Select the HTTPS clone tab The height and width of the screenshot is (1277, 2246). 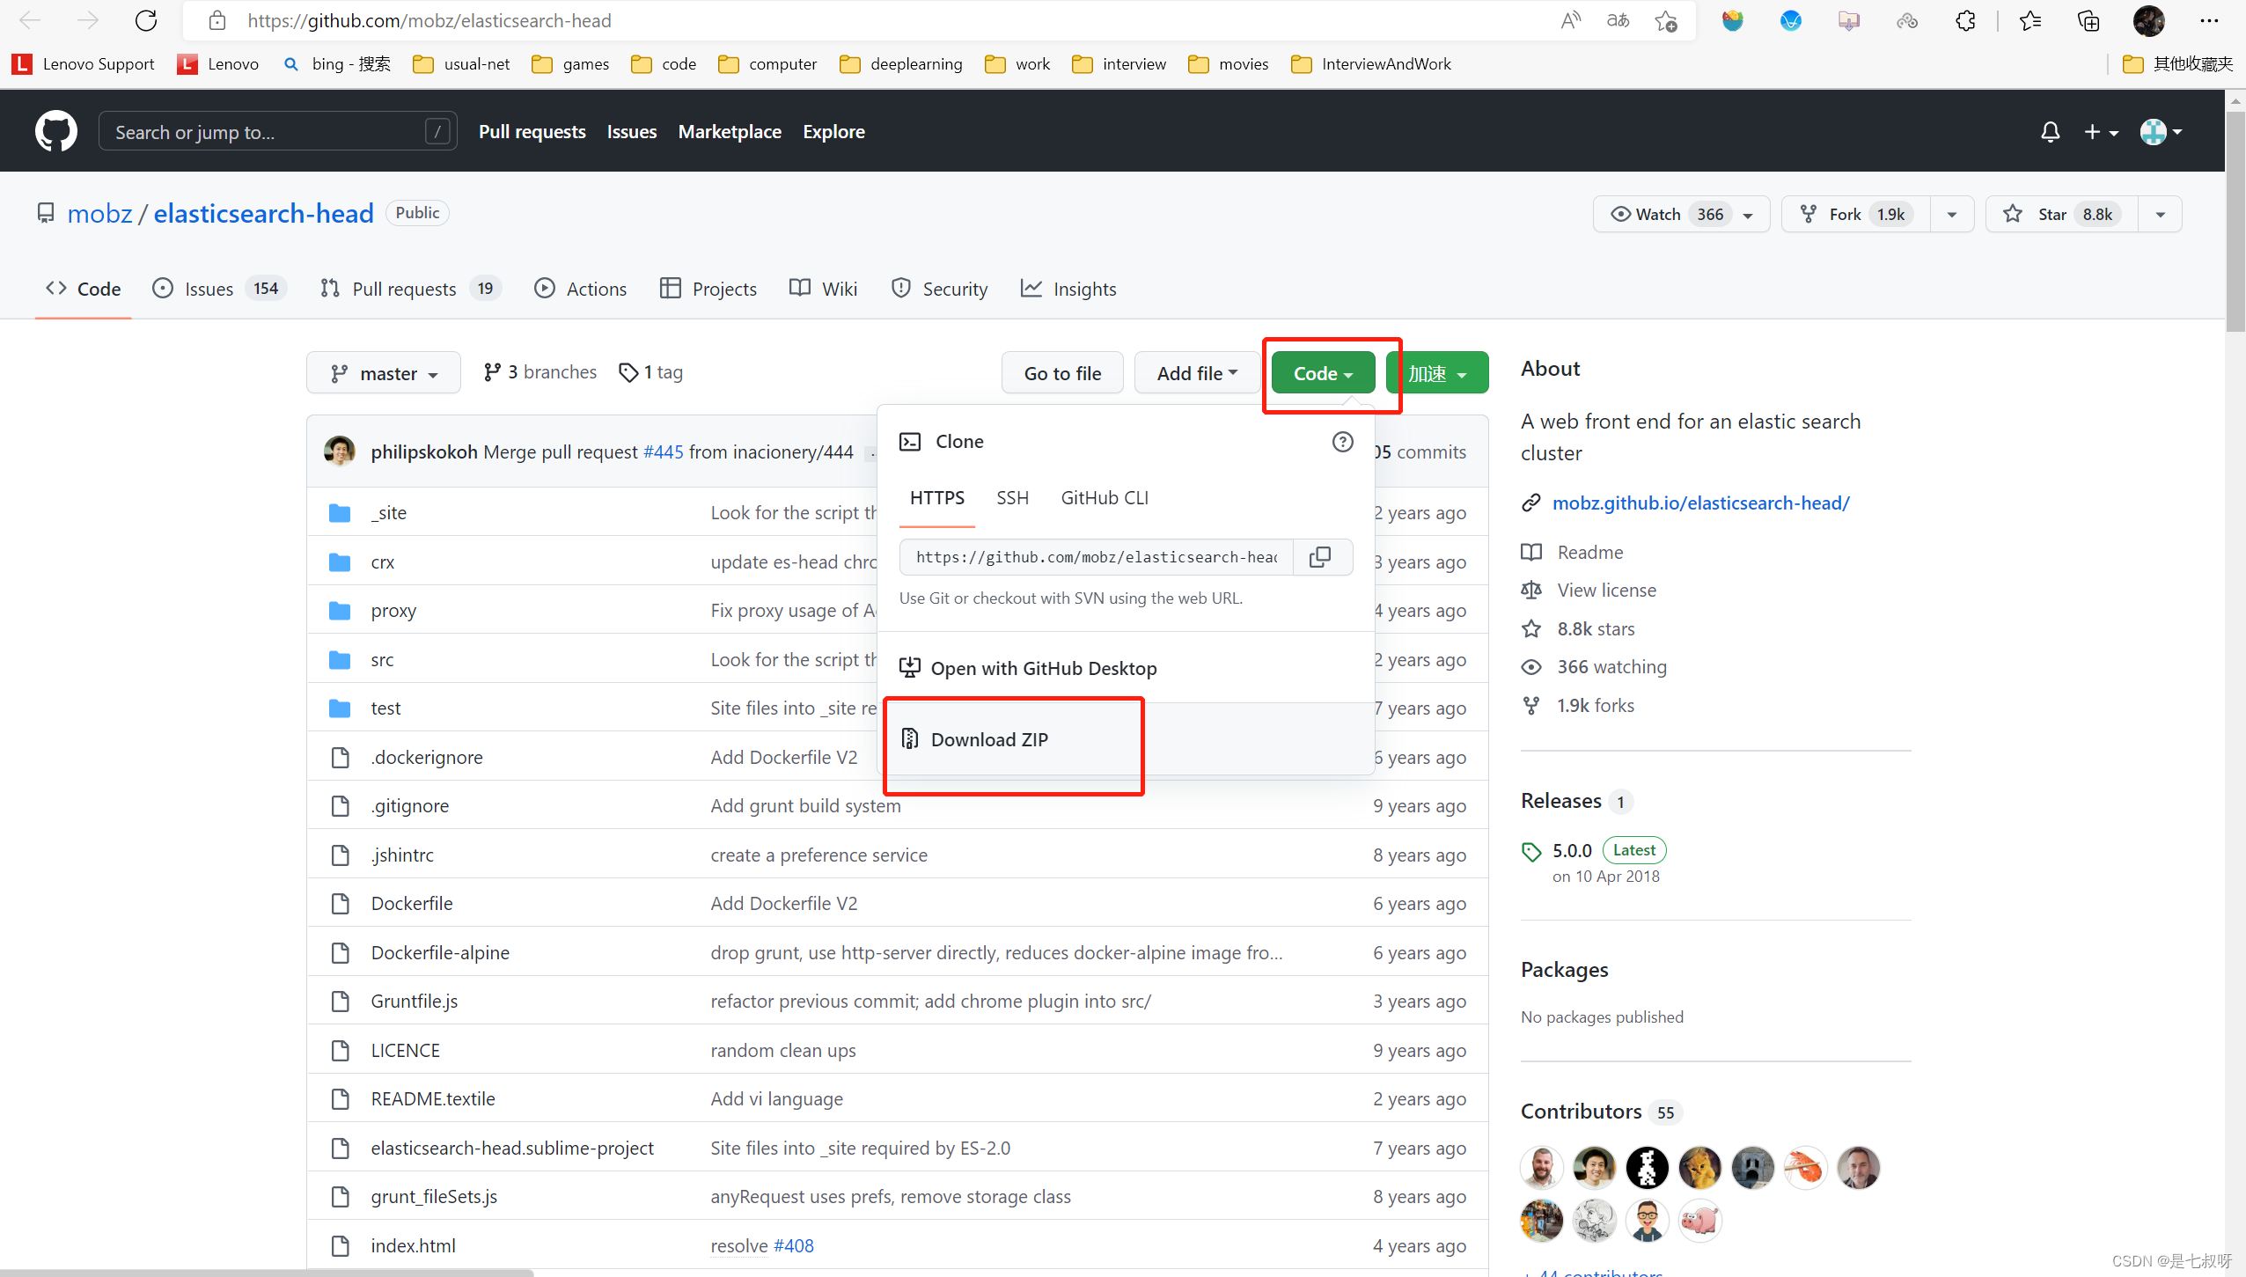[x=938, y=496]
